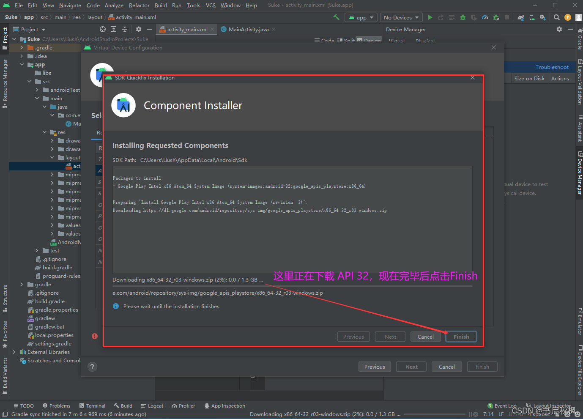Click the status bar background download progress

[435, 414]
